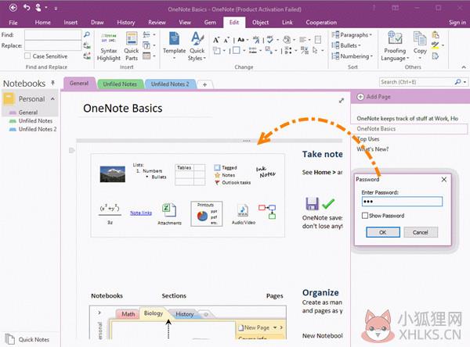Click Add Page in the page list
The height and width of the screenshot is (347, 470).
374,97
